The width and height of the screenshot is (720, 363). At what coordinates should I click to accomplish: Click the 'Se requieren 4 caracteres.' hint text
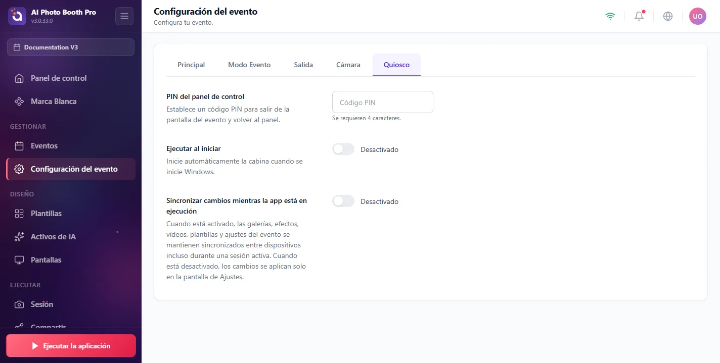click(x=367, y=118)
